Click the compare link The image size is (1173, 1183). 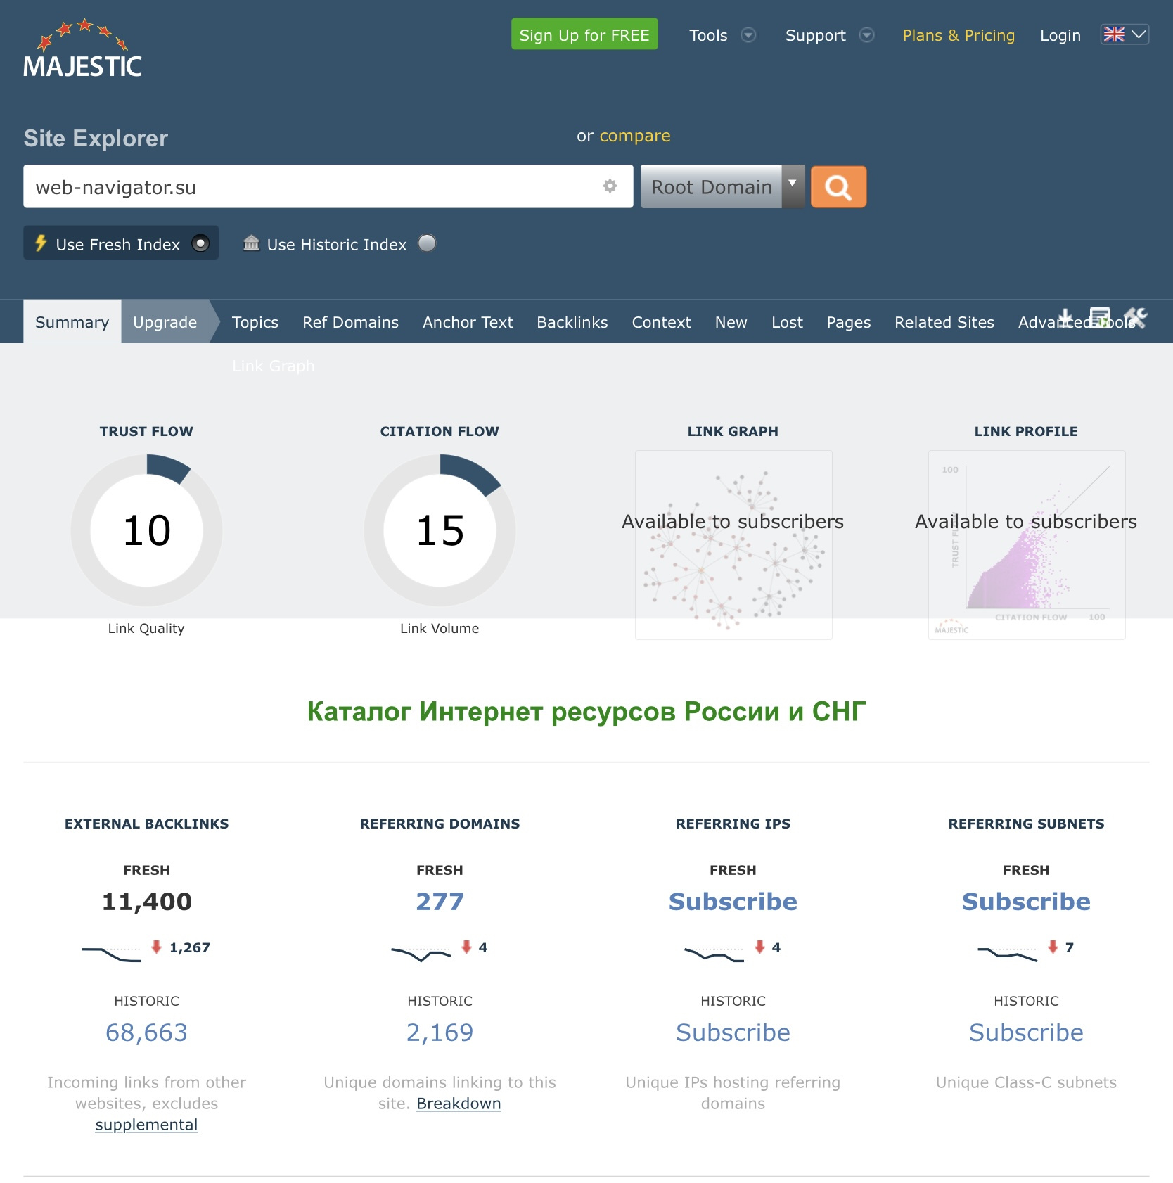tap(635, 136)
